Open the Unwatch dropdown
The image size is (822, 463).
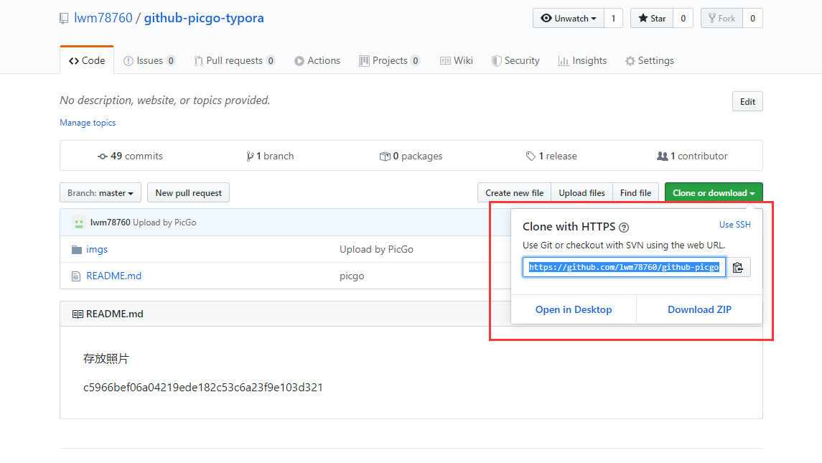click(x=569, y=19)
